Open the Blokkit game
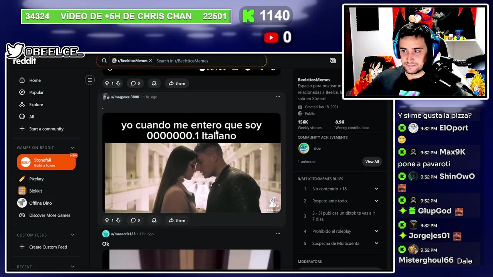 35,191
